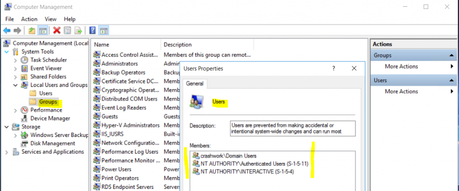Expand the Shared Folders node arrow
This screenshot has height=191, width=459.
click(x=16, y=77)
